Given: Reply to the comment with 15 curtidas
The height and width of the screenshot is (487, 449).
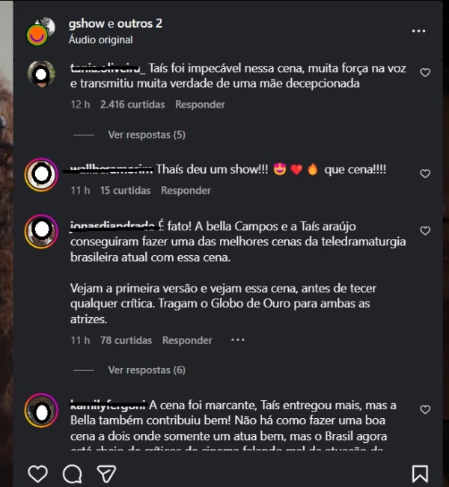Looking at the screenshot, I should 186,191.
